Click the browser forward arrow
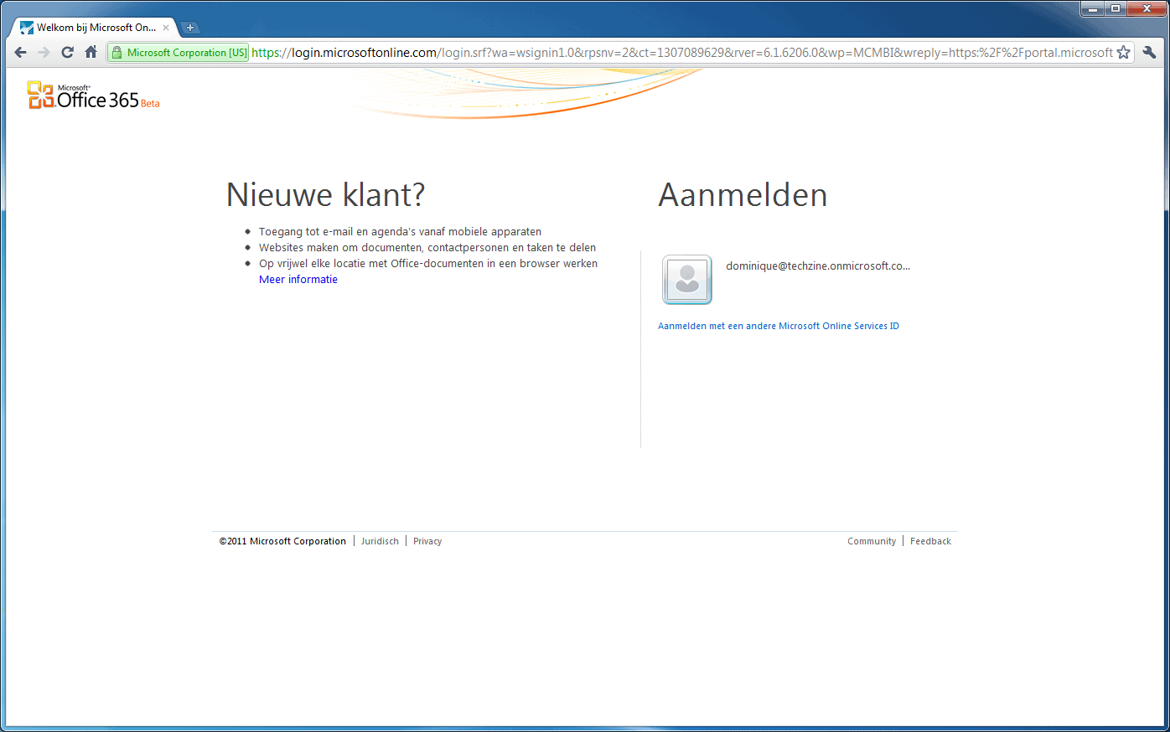 pos(44,52)
